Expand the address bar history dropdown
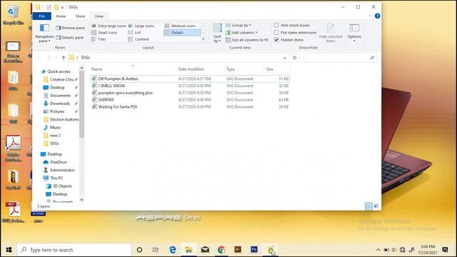Image resolution: width=457 pixels, height=257 pixels. tap(285, 58)
